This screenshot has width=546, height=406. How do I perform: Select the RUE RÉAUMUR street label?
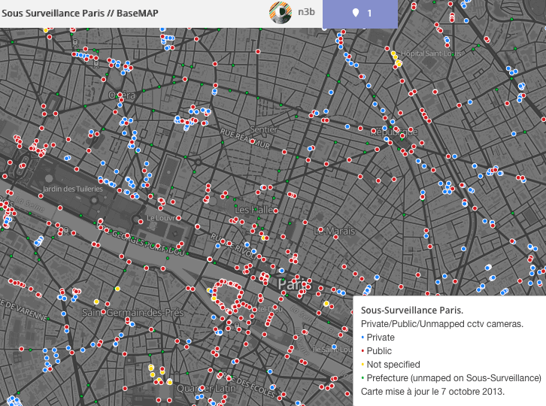pyautogui.click(x=245, y=138)
